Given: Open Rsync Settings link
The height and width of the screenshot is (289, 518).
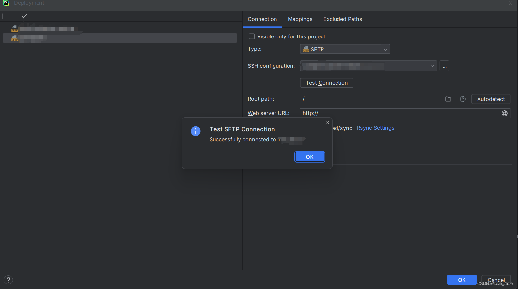Looking at the screenshot, I should pos(375,128).
